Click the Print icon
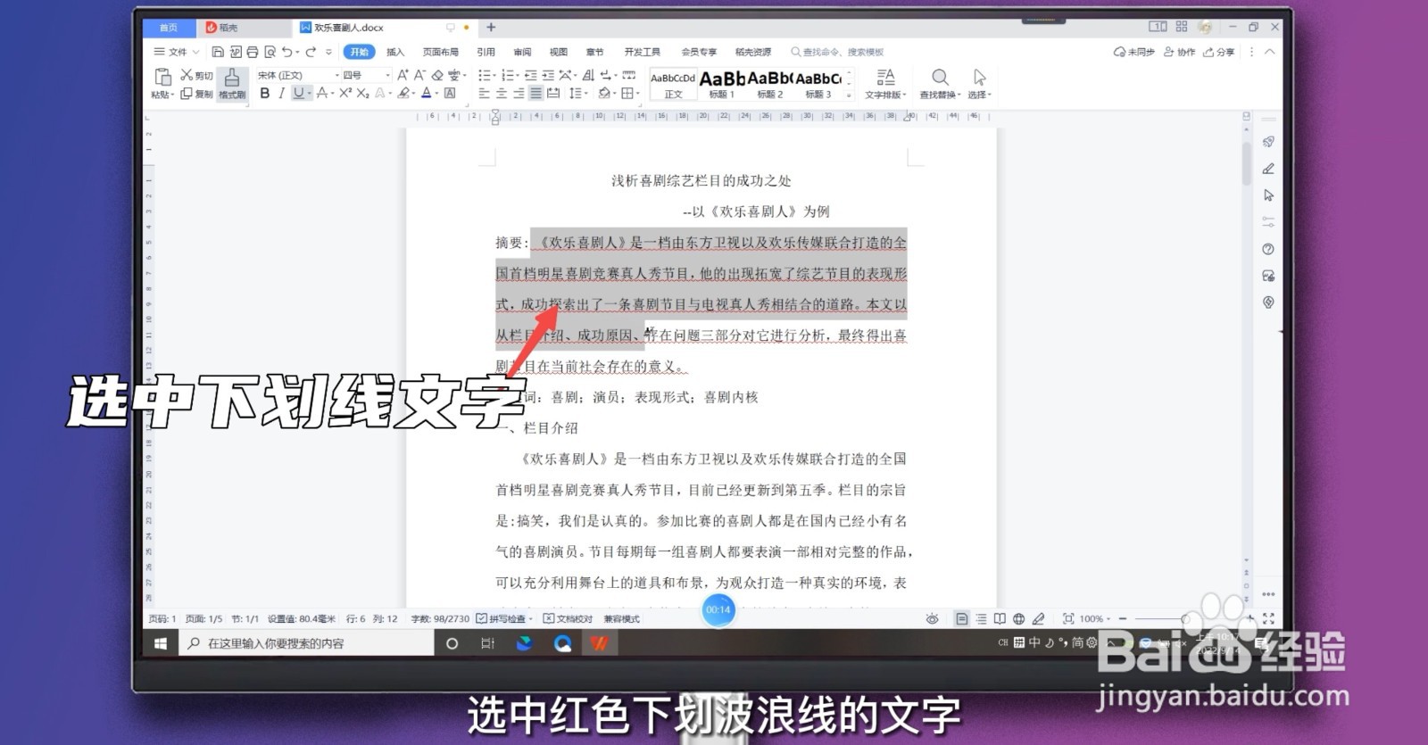1428x745 pixels. pyautogui.click(x=253, y=52)
